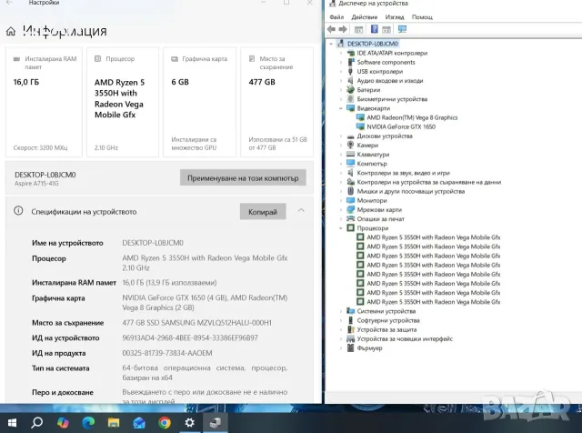Screen dimensions: 582x433
Task: Expand USB контролери node
Action: coord(341,71)
